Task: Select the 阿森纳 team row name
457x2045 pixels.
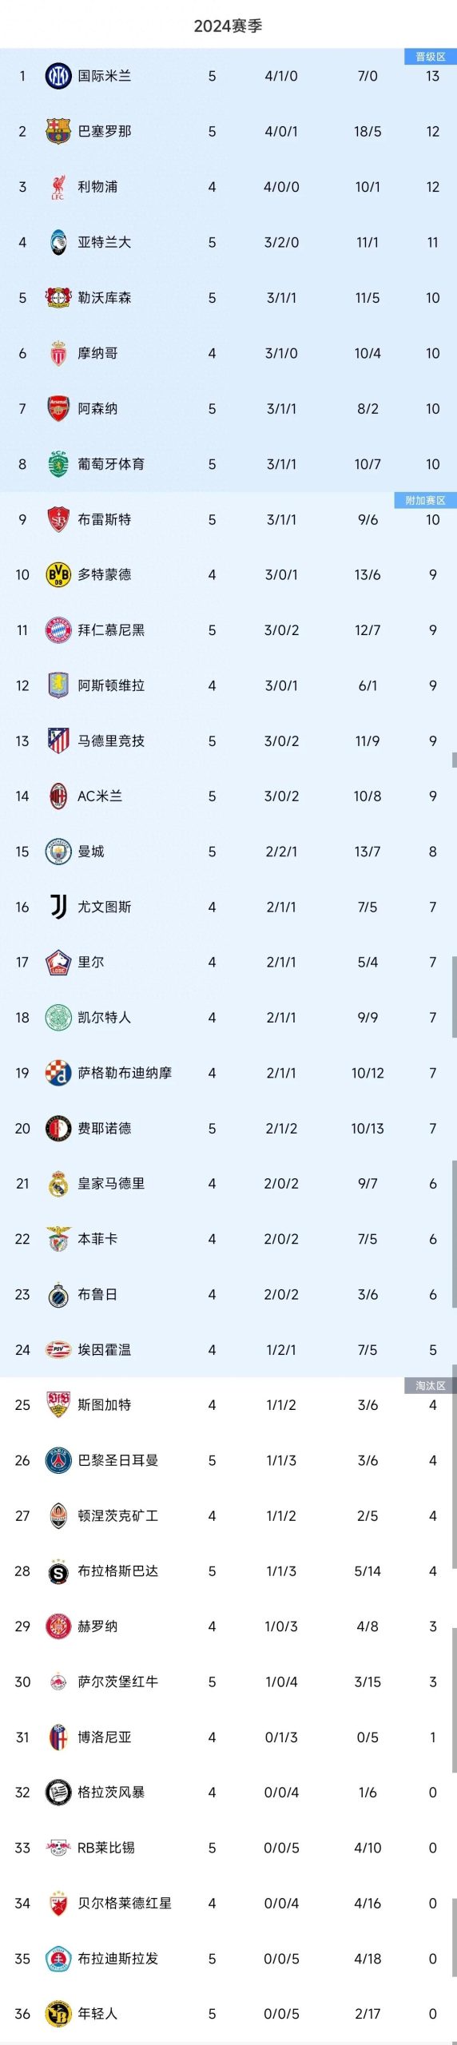Action: pyautogui.click(x=97, y=408)
